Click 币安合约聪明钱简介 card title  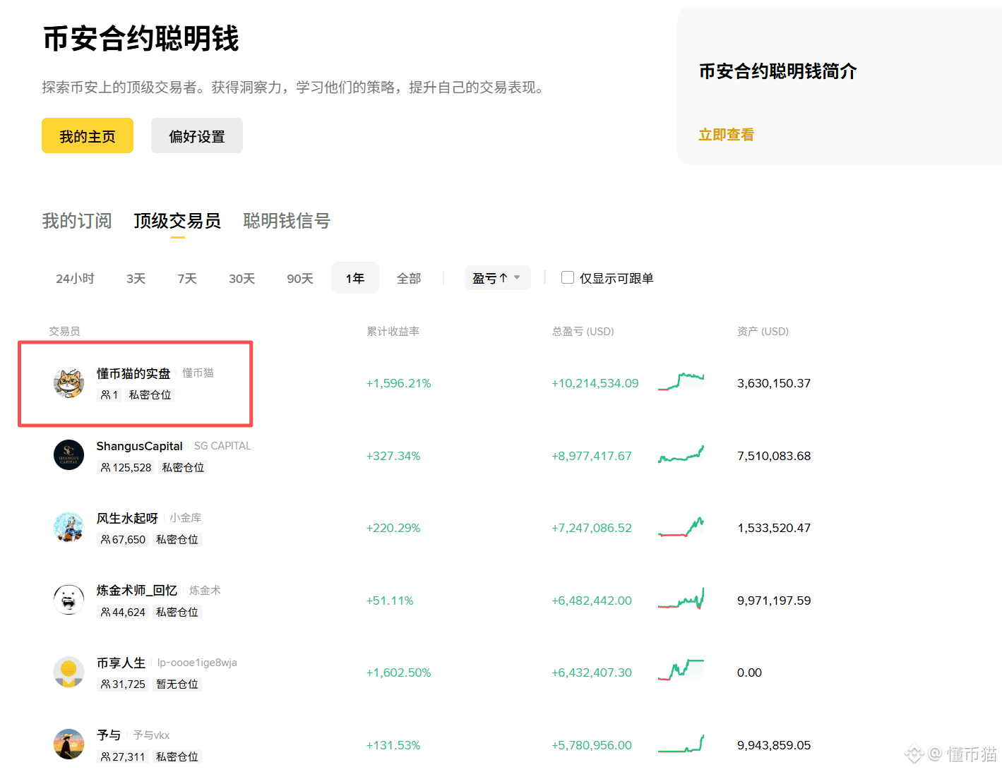click(777, 71)
